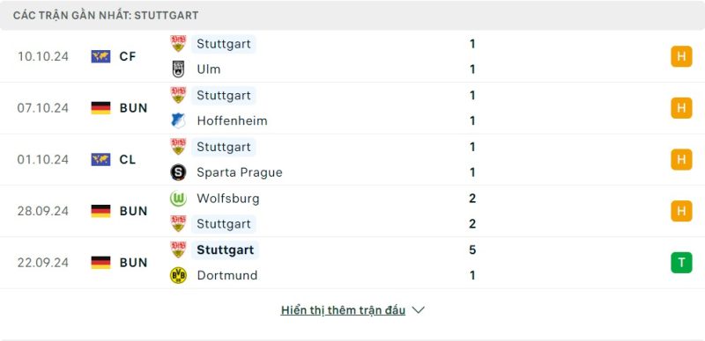Click the Wolfsburg club logo
Screen dimensions: 705x341
click(x=178, y=199)
